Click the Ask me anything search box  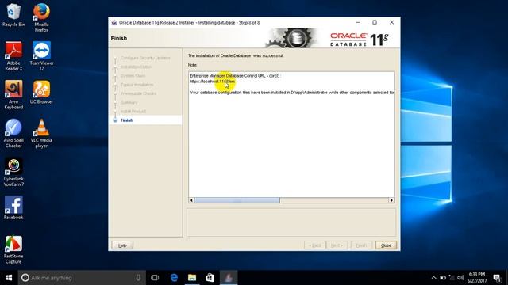click(82, 278)
